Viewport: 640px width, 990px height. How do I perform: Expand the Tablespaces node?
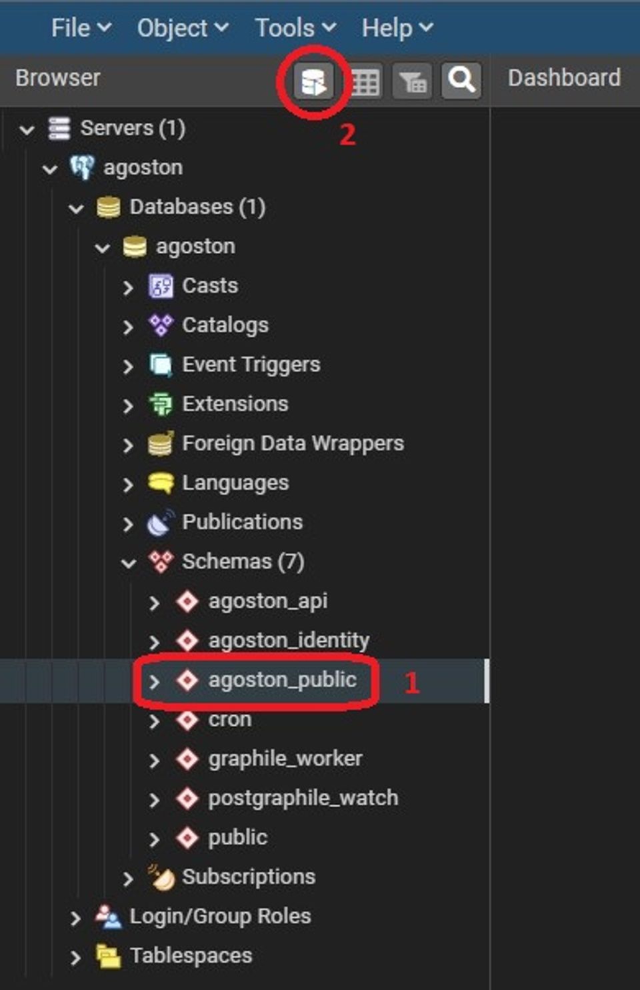click(x=75, y=957)
